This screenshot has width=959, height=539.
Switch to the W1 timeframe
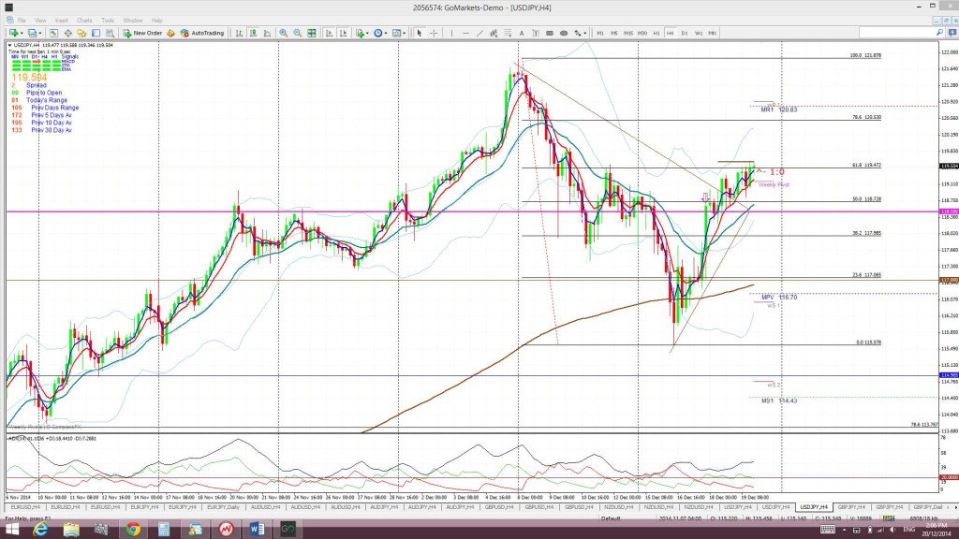click(699, 33)
